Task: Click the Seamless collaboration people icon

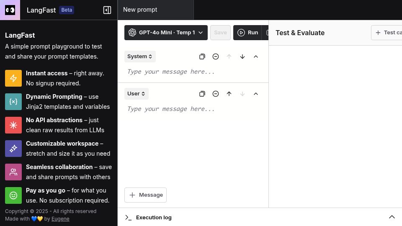Action: [13, 172]
